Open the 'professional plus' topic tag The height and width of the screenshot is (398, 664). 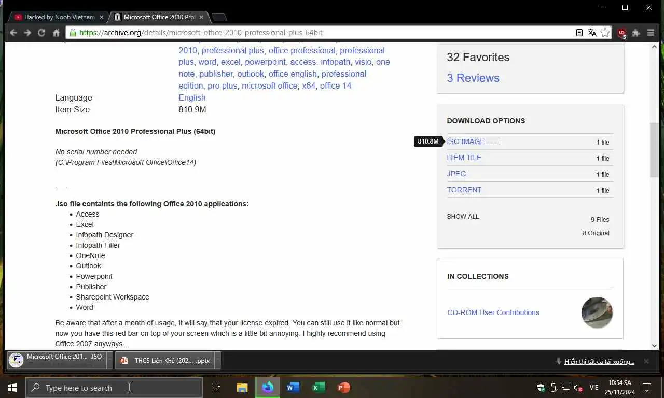tap(233, 50)
